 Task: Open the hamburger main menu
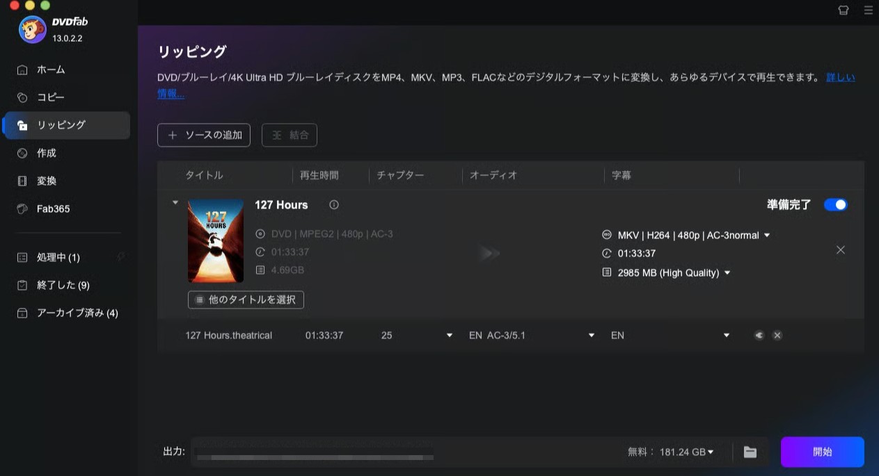click(x=868, y=10)
